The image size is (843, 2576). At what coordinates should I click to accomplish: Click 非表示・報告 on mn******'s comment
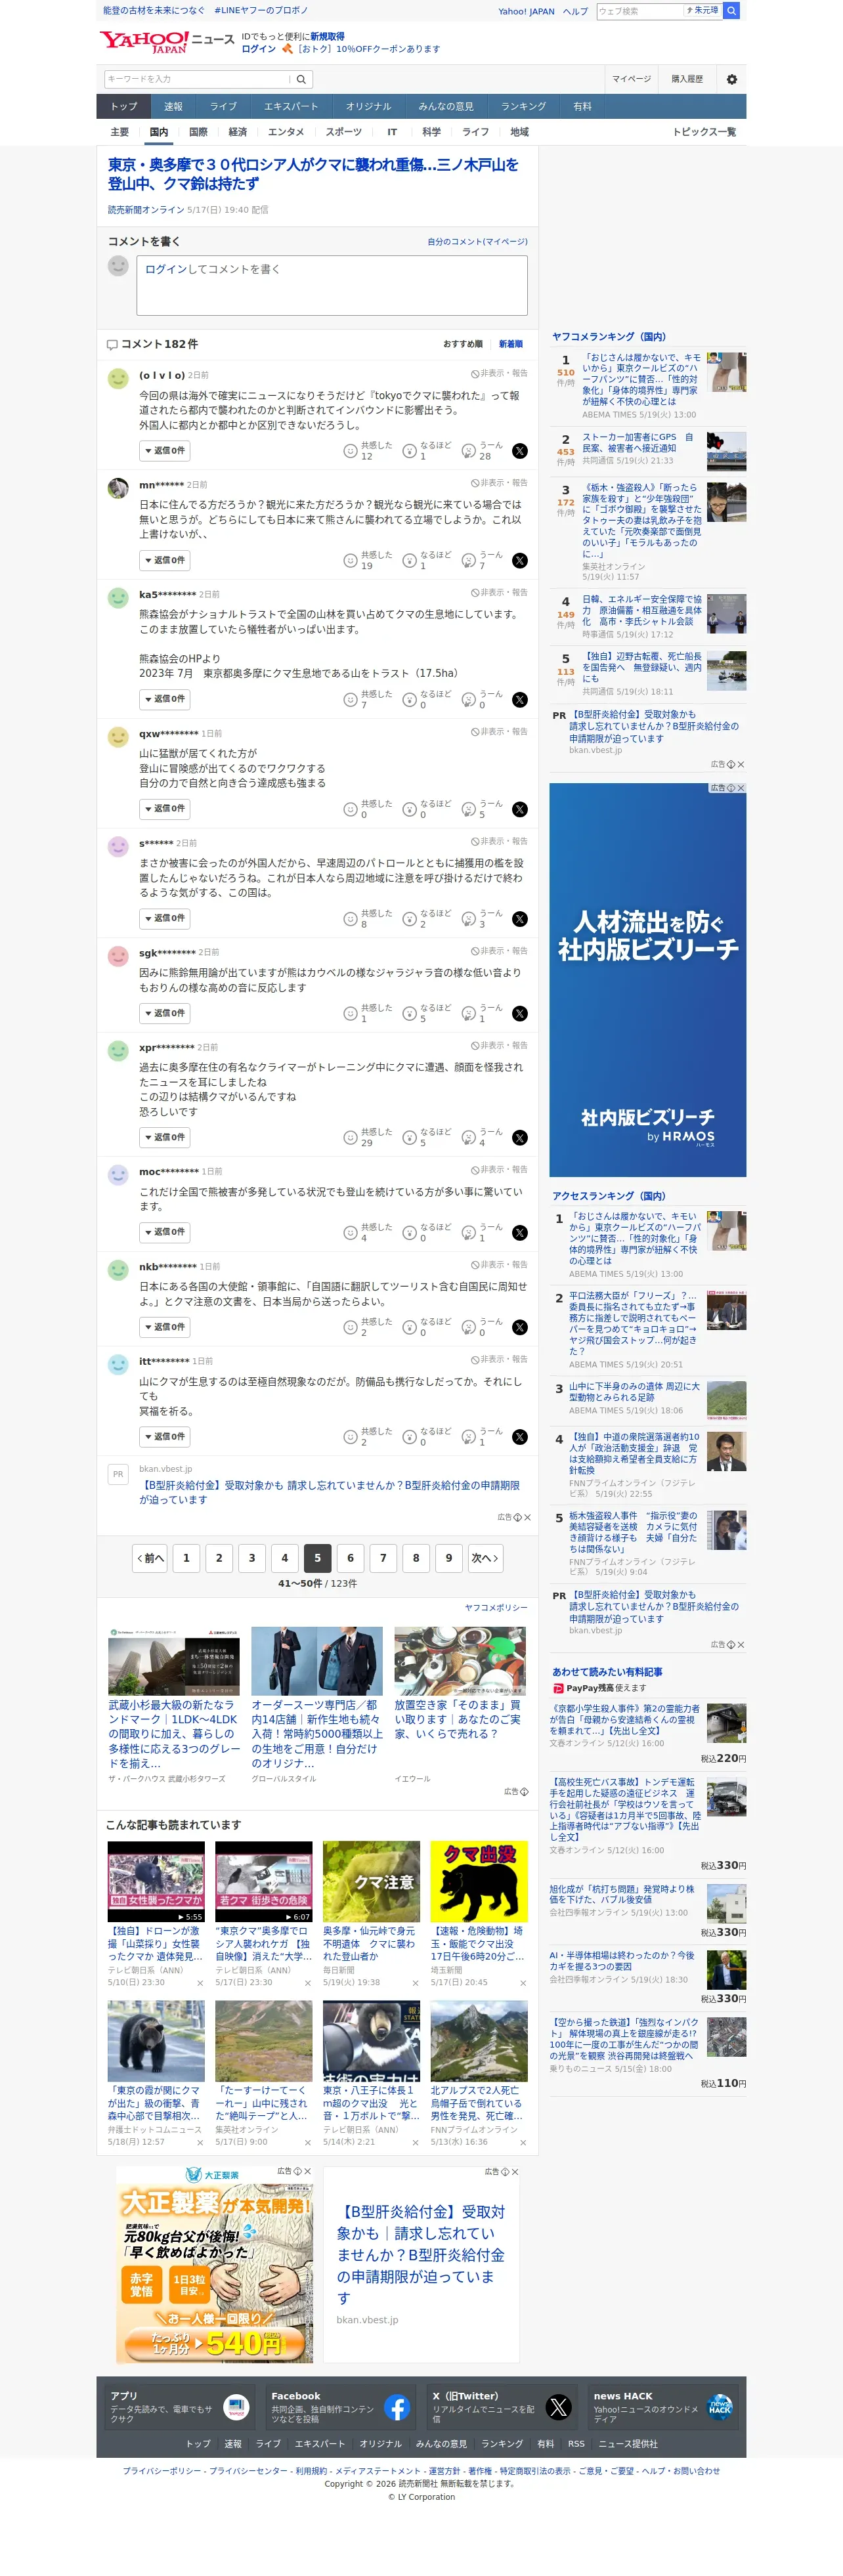point(499,483)
